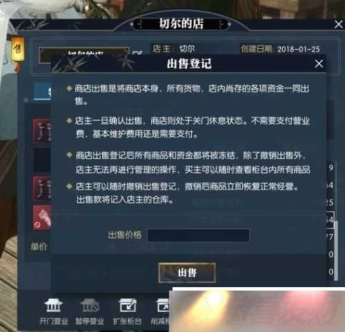Click the partially hidden shrink counter icon
Screen dimensions: 345x332
point(161,311)
